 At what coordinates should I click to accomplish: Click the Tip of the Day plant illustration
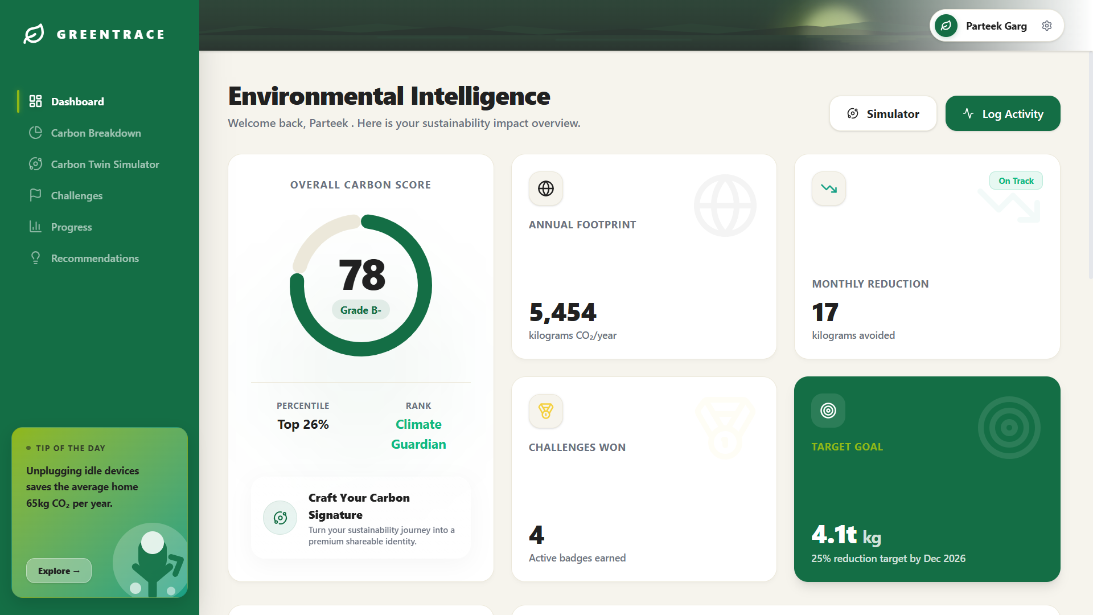(x=151, y=561)
